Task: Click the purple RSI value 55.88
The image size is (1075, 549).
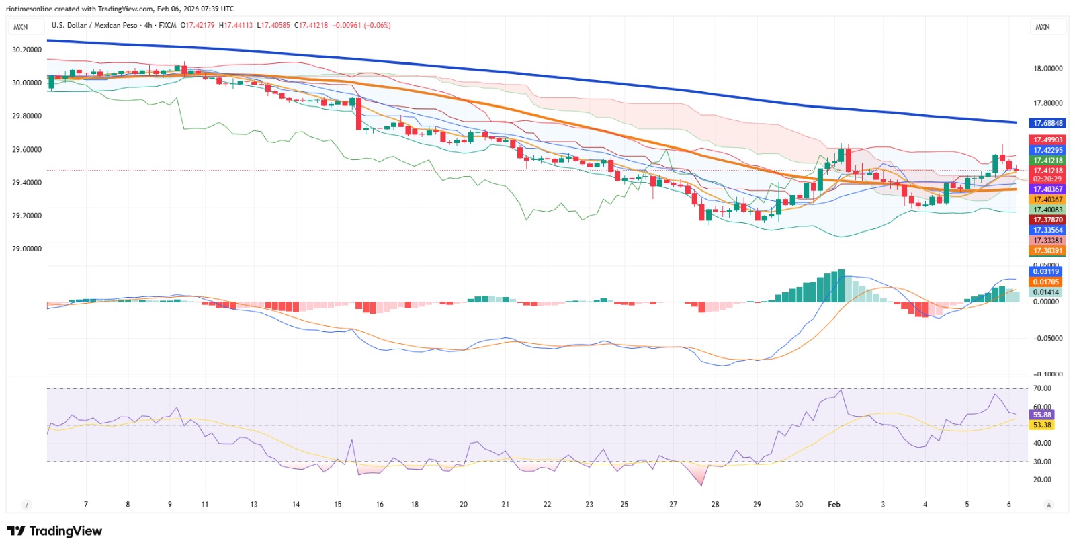Action: pos(1042,415)
